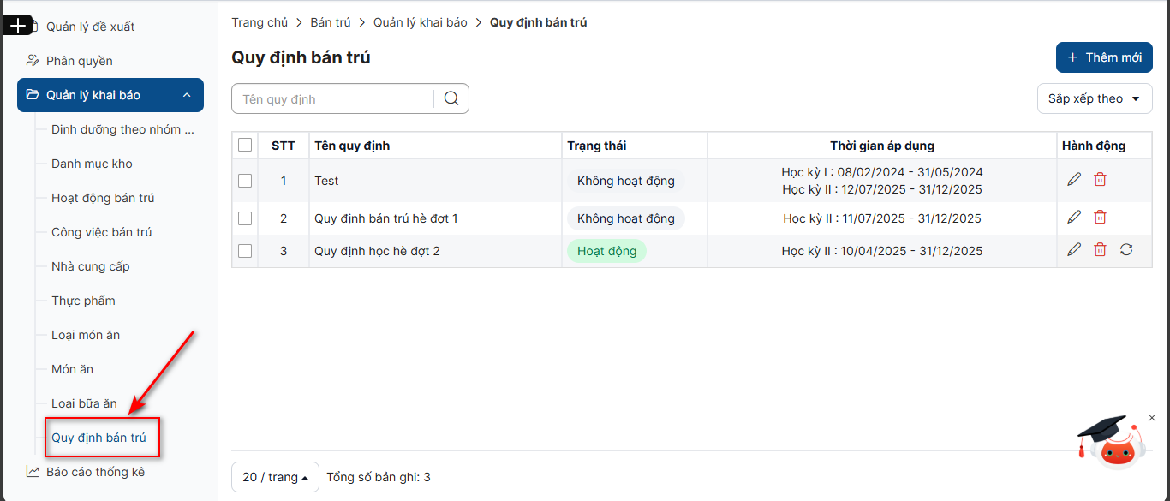Edit the 'Quy định học hè đợt 2' rule
This screenshot has height=501, width=1170.
(x=1074, y=250)
